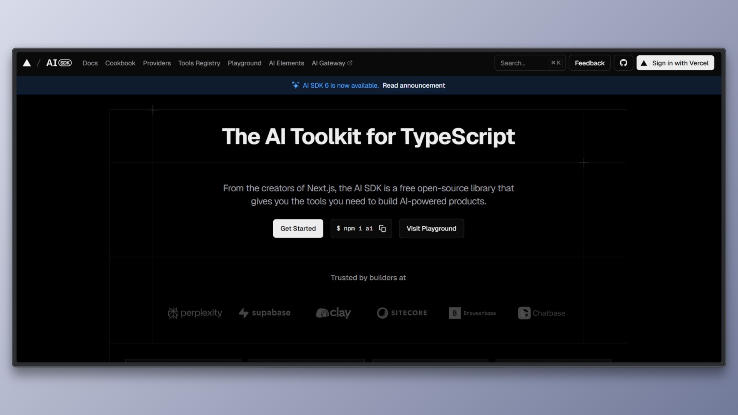Open the Docs navigation item
The width and height of the screenshot is (738, 415).
[x=90, y=63]
